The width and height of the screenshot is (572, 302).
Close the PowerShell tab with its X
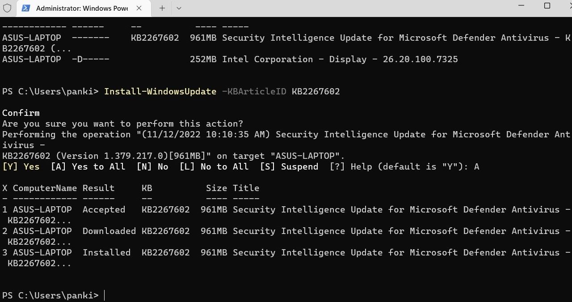click(138, 8)
